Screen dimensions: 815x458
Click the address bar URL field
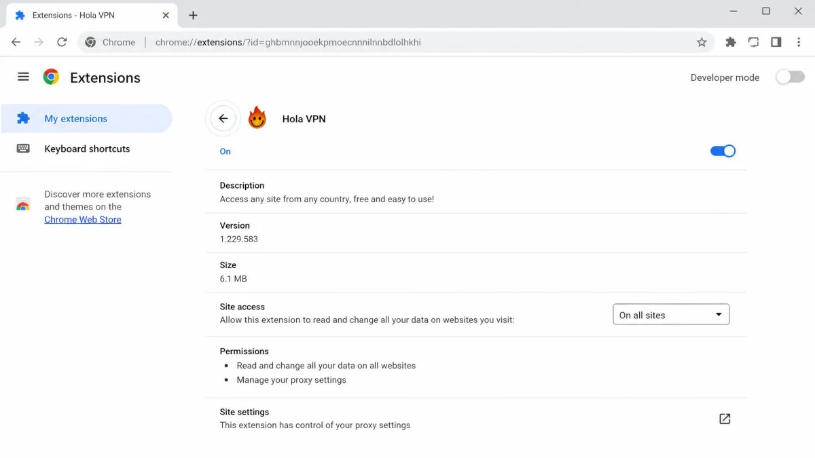click(x=397, y=42)
